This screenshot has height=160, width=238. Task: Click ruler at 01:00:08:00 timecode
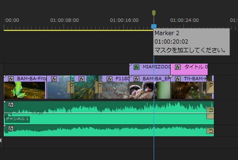coord(65,20)
